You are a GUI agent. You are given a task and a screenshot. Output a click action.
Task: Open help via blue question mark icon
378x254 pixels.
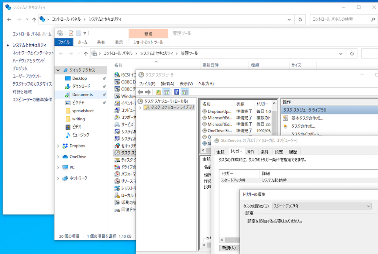click(x=176, y=92)
